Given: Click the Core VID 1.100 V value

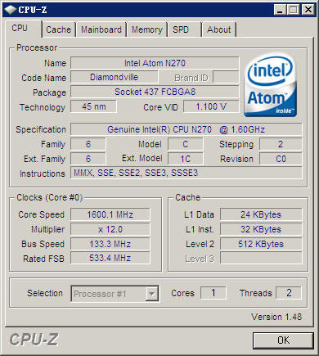Looking at the screenshot, I should [211, 106].
